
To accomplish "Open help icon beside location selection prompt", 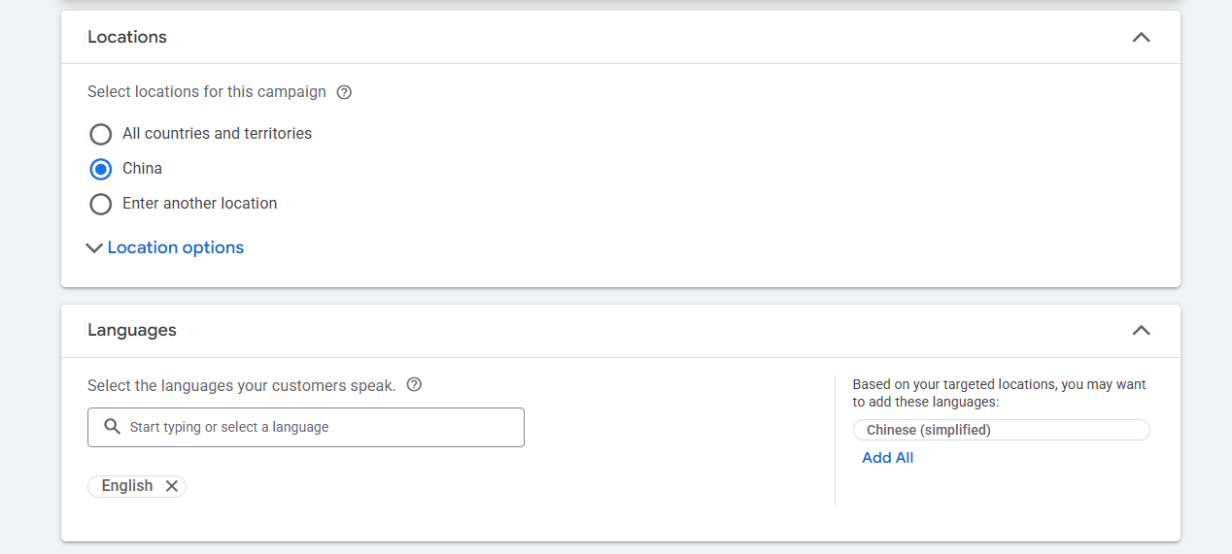I will pos(344,92).
